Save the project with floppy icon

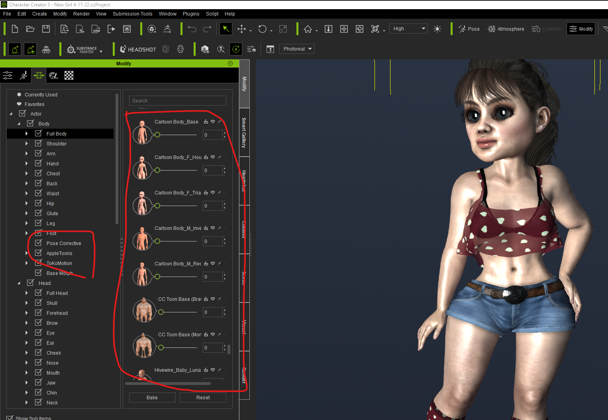click(46, 29)
